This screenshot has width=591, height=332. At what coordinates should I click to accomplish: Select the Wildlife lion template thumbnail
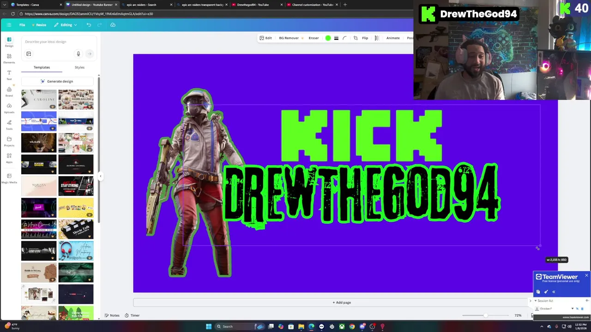[x=39, y=142]
